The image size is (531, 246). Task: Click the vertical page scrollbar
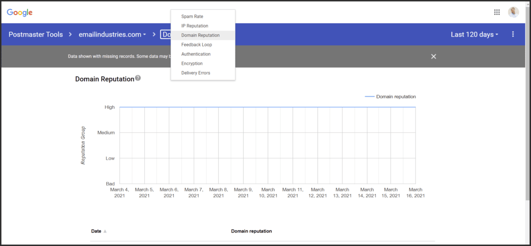(x=527, y=104)
